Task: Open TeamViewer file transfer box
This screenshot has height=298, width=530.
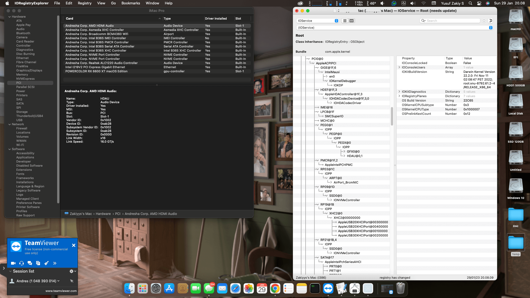Action: (38, 263)
